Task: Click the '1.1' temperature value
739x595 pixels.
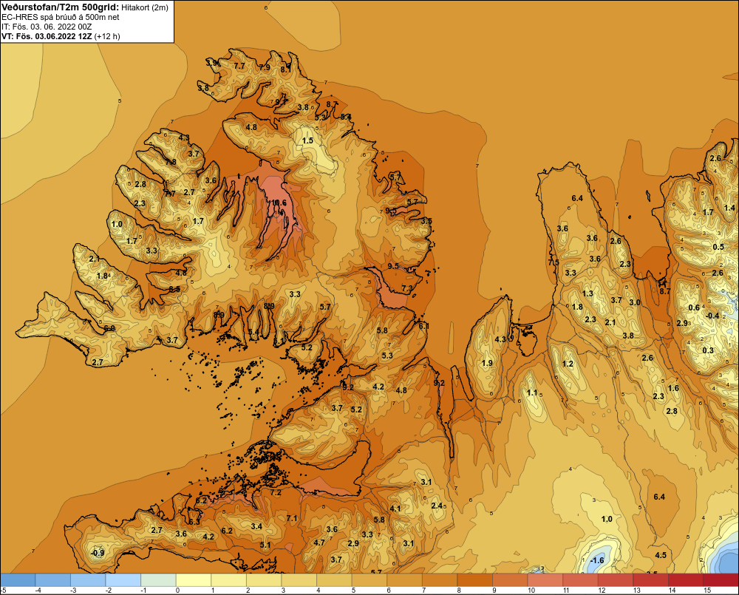Action: point(532,392)
